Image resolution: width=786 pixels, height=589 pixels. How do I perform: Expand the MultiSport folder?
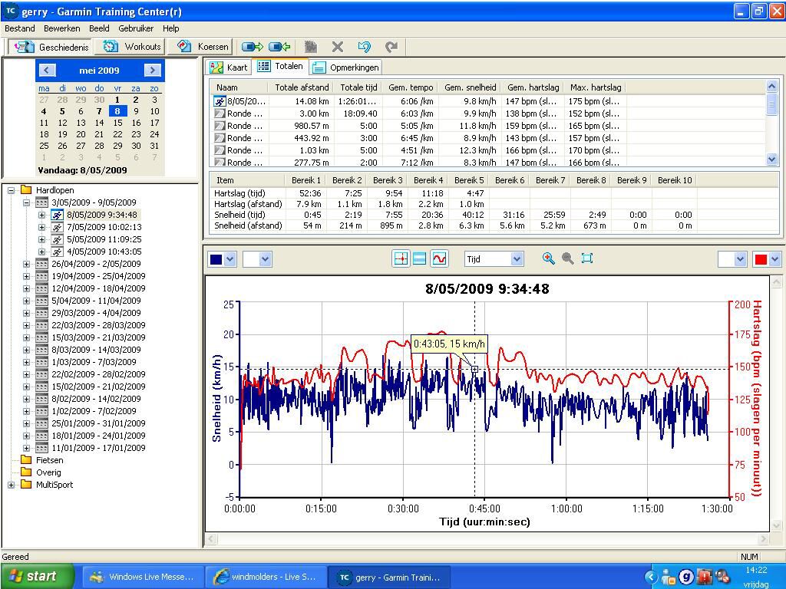pyautogui.click(x=11, y=485)
